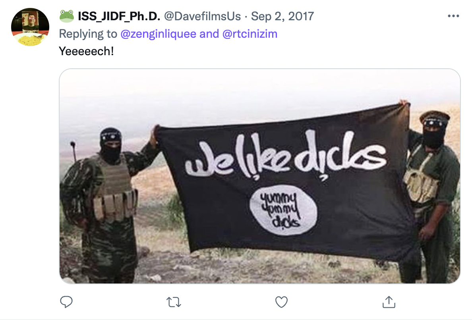The width and height of the screenshot is (472, 320).
Task: Open the share upload arrow icon
Action: point(389,302)
